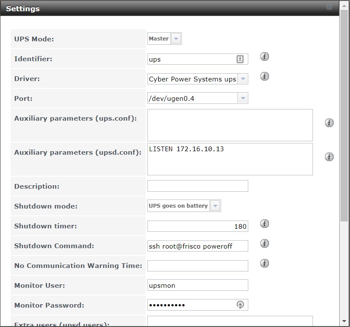
Task: Click autofill icon inside Identifier field
Action: pyautogui.click(x=240, y=59)
